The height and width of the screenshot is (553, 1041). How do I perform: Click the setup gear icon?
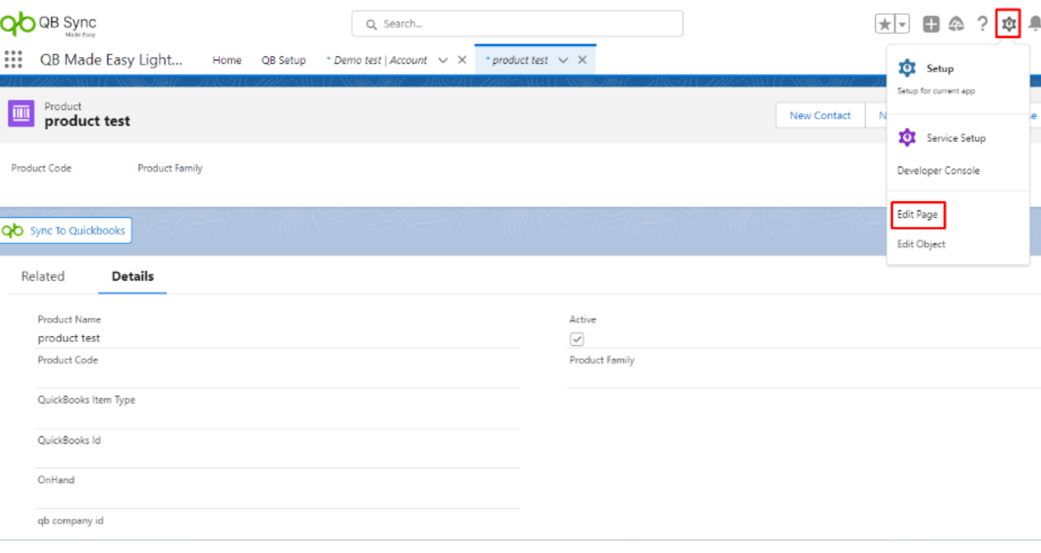(x=1008, y=25)
